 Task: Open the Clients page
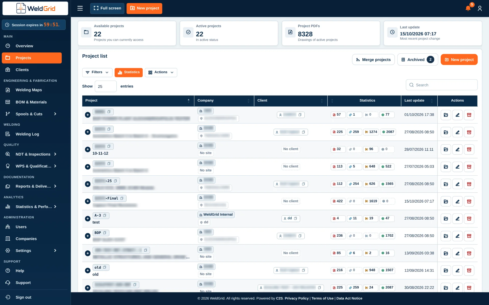pyautogui.click(x=32, y=70)
